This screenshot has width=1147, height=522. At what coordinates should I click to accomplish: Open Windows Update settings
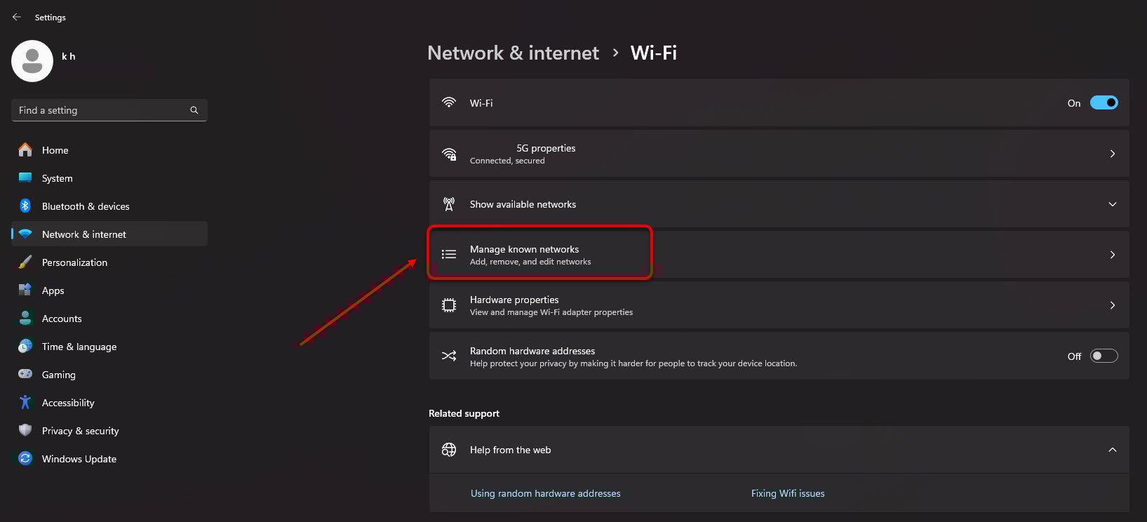pyautogui.click(x=79, y=458)
